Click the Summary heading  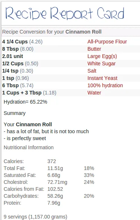coord(15,113)
